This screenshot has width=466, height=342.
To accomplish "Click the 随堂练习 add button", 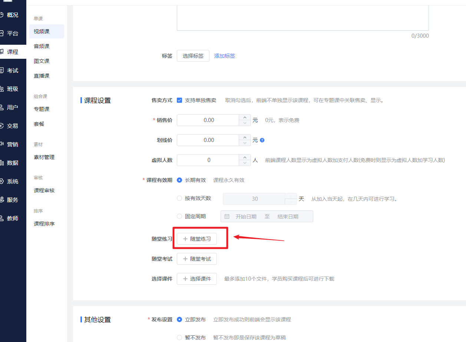I will point(197,239).
